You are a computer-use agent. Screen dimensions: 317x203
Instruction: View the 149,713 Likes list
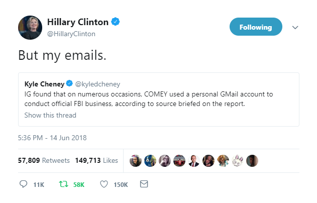(96, 161)
